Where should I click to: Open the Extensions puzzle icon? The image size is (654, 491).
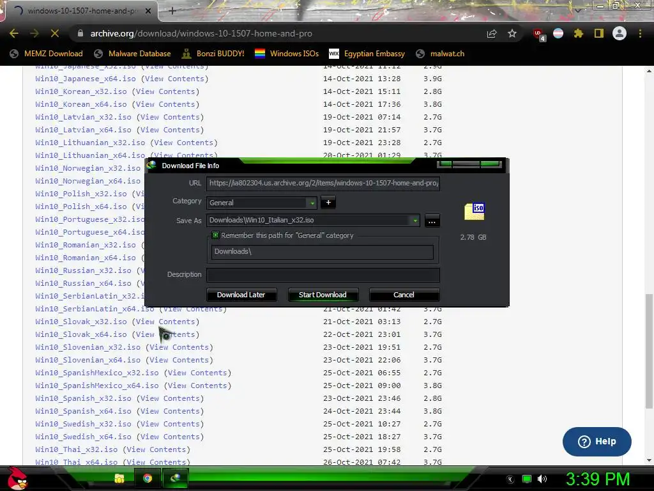[x=579, y=33]
